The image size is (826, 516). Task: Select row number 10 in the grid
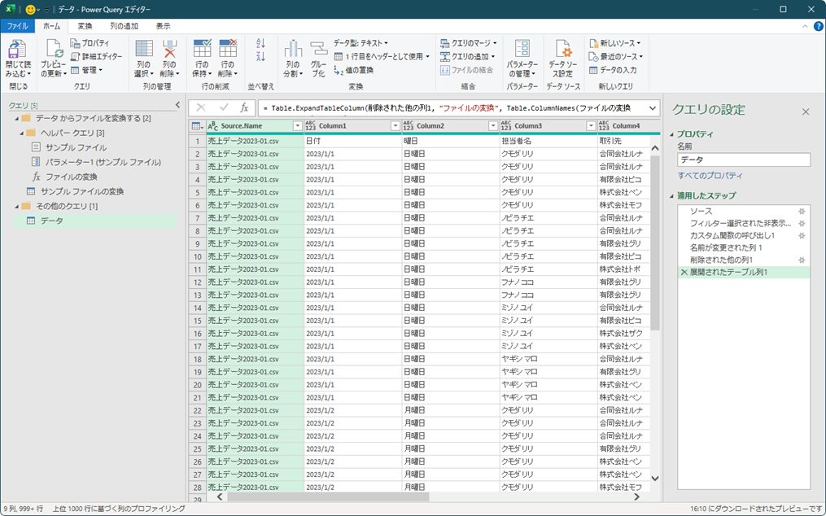[x=198, y=256]
